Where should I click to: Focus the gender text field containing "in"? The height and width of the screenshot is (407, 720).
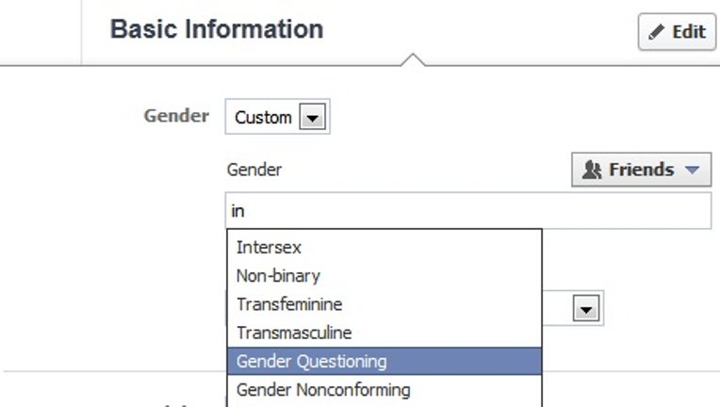468,211
